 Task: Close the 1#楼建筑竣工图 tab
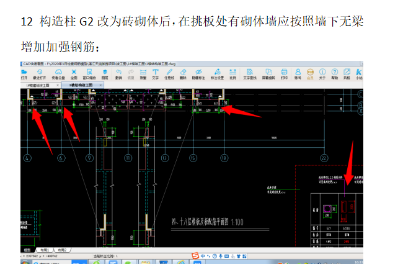[58, 85]
